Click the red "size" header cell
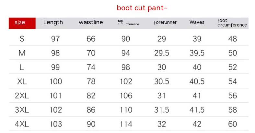This screenshot has height=133, width=255. pos(22,23)
